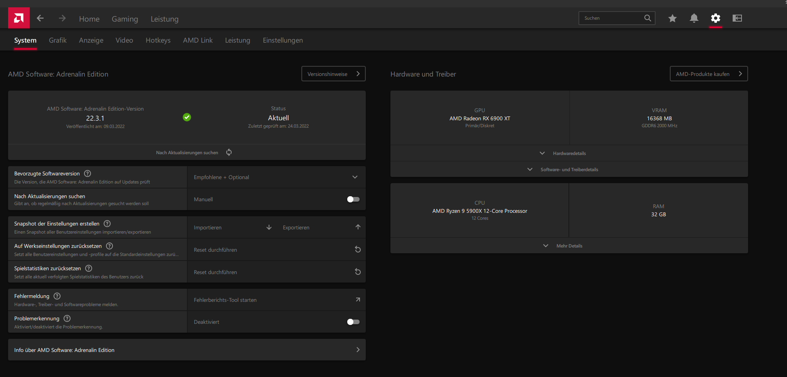
Task: Open Versionshinweise release notes
Action: click(x=333, y=74)
